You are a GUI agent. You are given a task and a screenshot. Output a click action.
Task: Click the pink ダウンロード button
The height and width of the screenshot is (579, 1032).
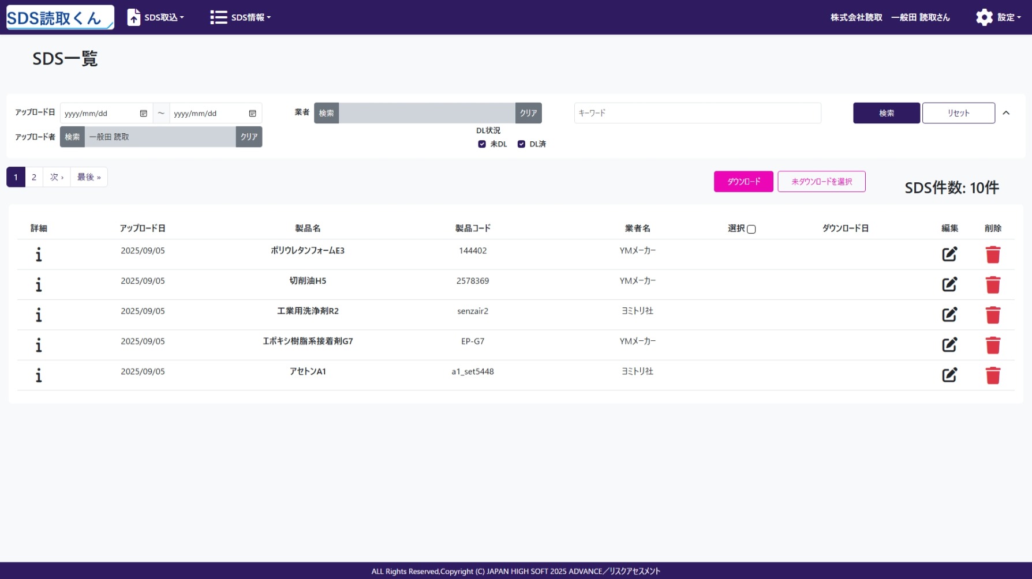pos(743,182)
